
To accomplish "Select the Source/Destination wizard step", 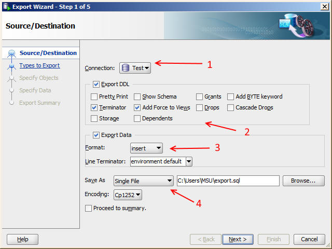I will click(x=48, y=53).
